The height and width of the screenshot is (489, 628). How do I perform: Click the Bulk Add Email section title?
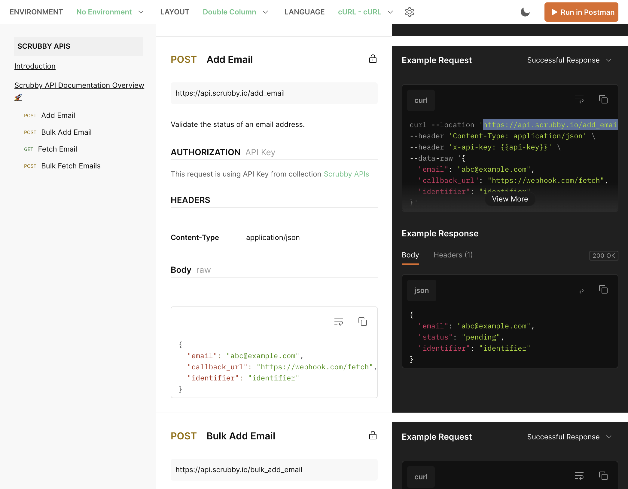pyautogui.click(x=241, y=436)
